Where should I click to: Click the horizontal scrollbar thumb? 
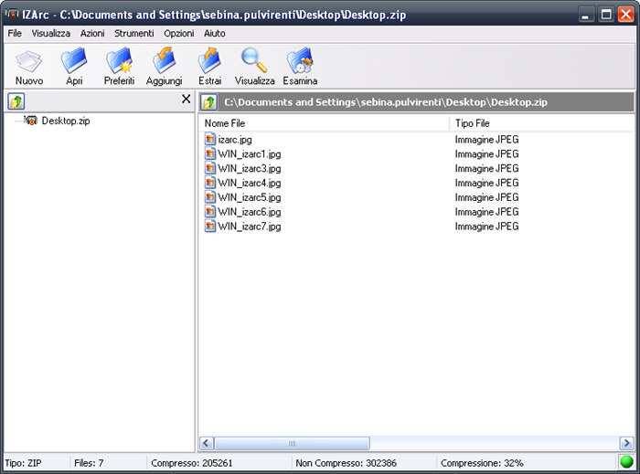[x=292, y=443]
